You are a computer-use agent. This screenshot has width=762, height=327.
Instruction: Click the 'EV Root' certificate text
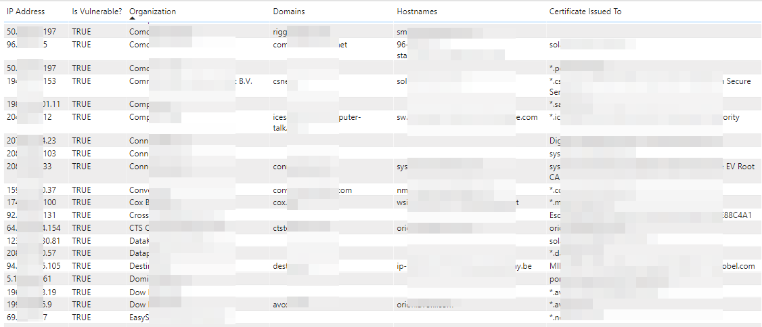point(739,167)
